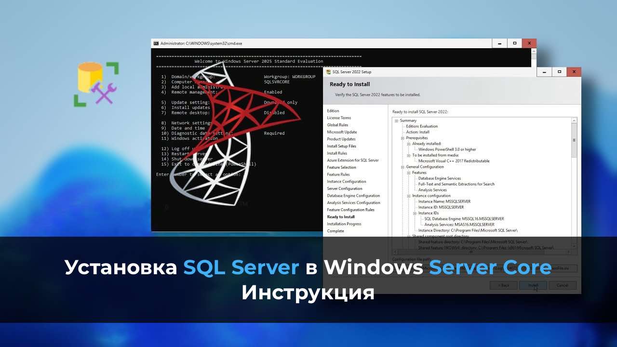Select the 'Instance Directory' tree entry
This screenshot has width=617, height=347.
coord(468,230)
